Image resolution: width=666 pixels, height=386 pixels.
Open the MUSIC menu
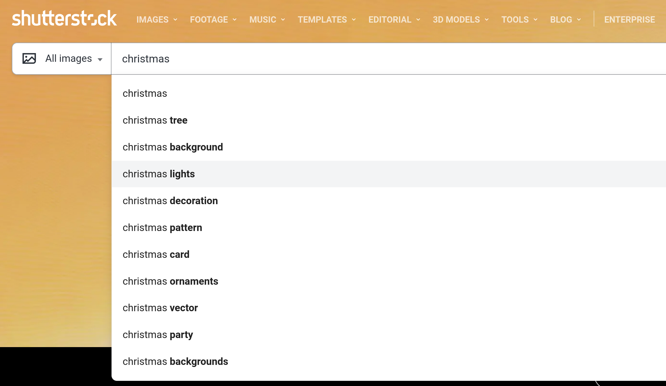coord(266,19)
